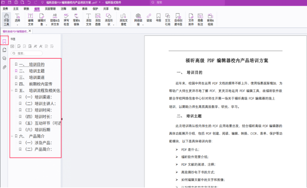Go to bookmark 四、前期校内宣传
This screenshot has height=188, width=307.
pyautogui.click(x=35, y=84)
